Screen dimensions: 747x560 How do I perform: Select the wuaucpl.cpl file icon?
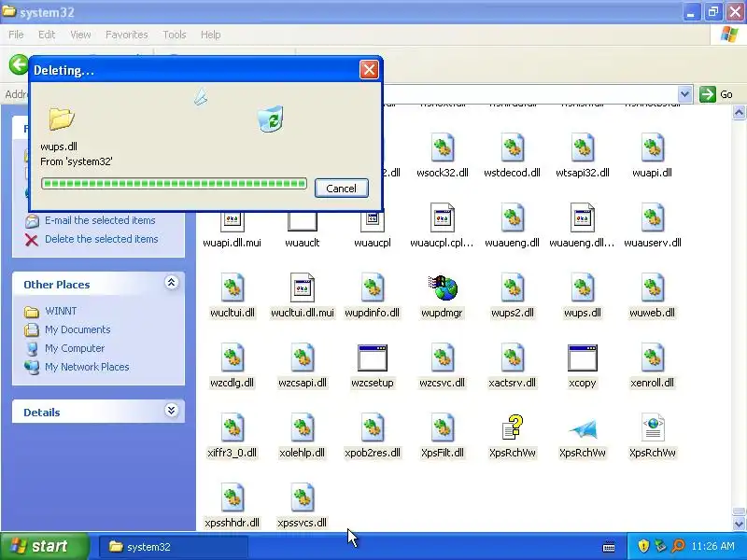[x=442, y=217]
